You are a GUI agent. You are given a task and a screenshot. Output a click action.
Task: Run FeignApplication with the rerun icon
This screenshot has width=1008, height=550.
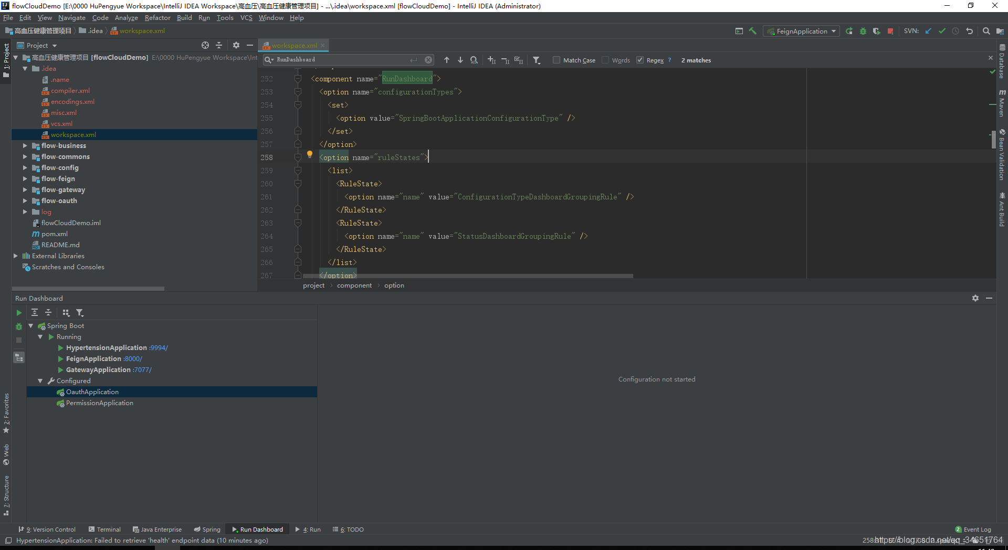849,31
